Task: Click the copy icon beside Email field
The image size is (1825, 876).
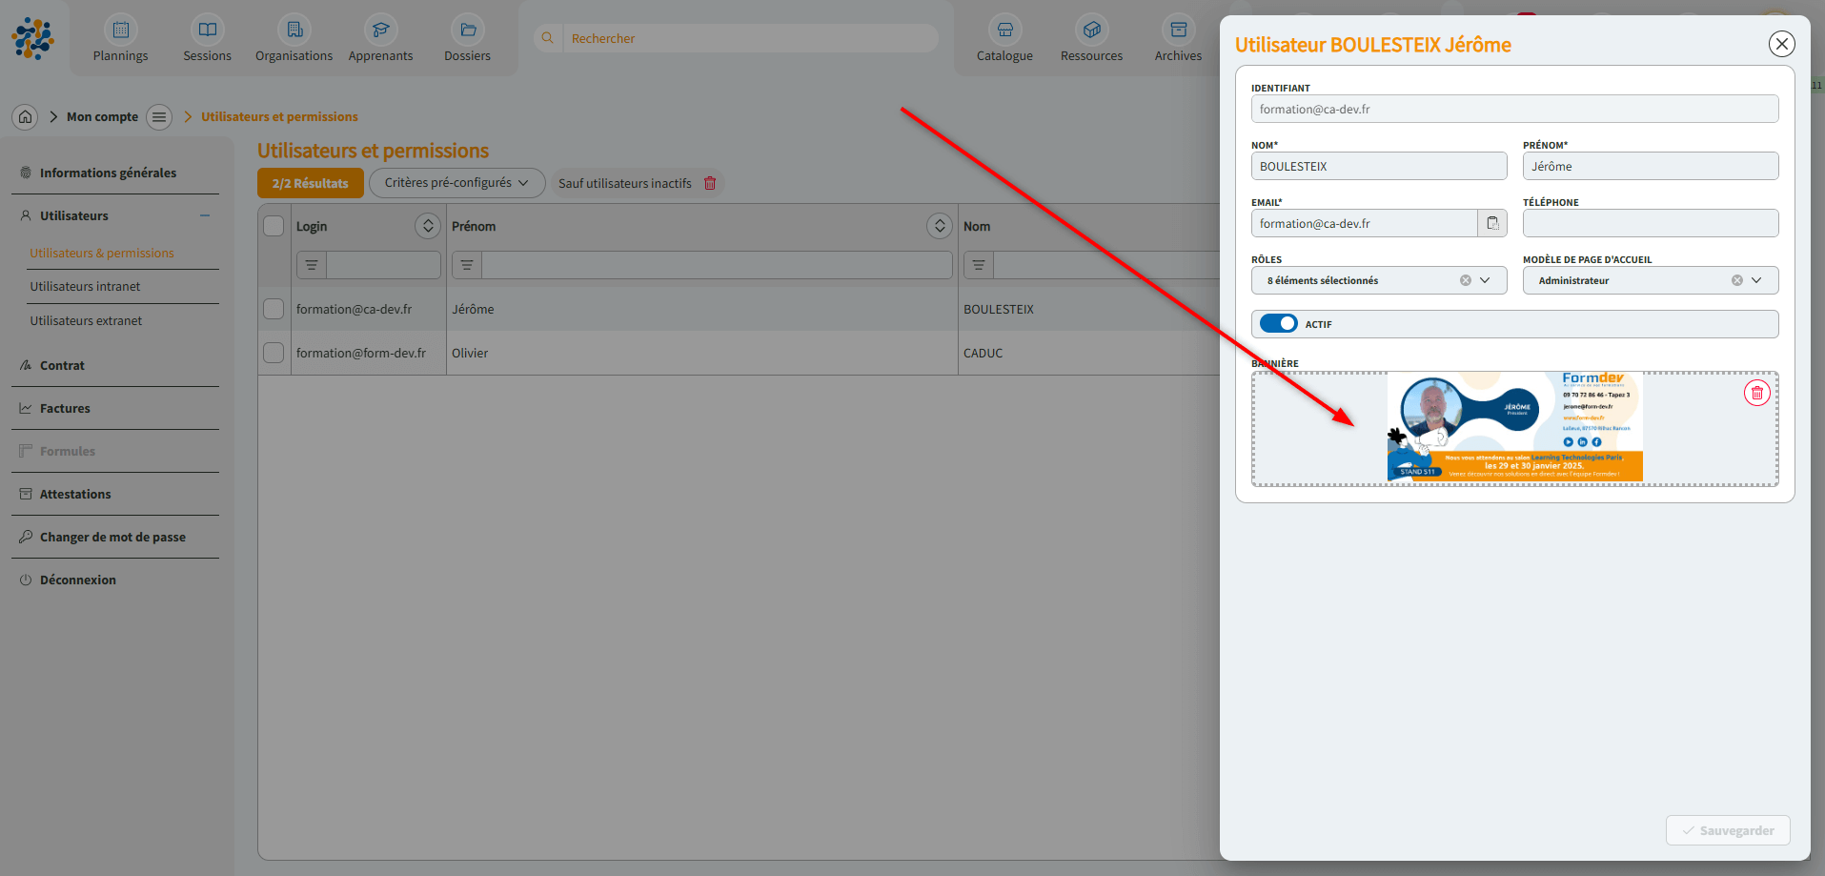Action: click(1492, 223)
